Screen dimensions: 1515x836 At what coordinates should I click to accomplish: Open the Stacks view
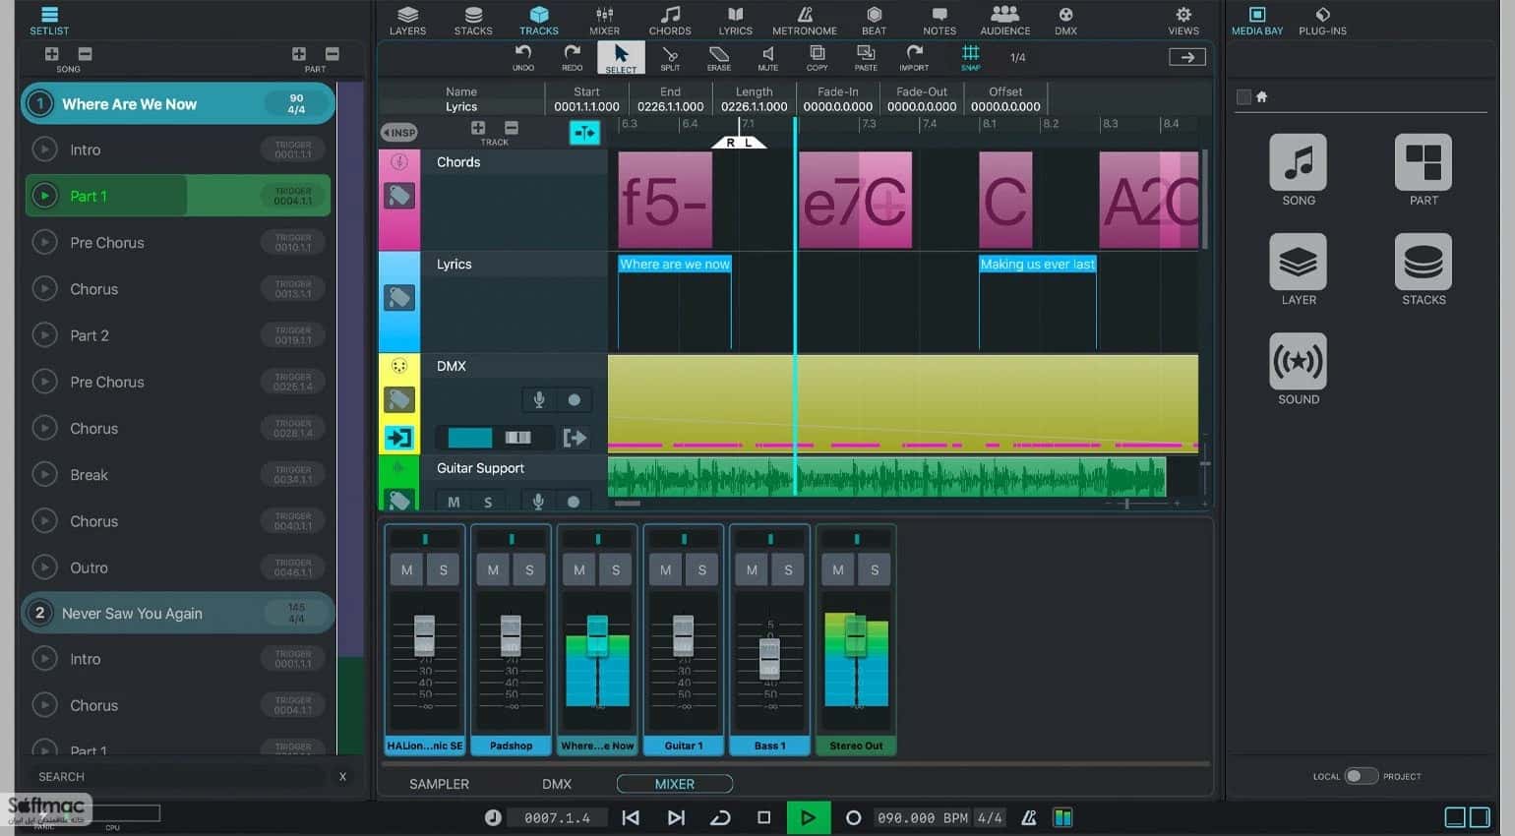pos(473,20)
